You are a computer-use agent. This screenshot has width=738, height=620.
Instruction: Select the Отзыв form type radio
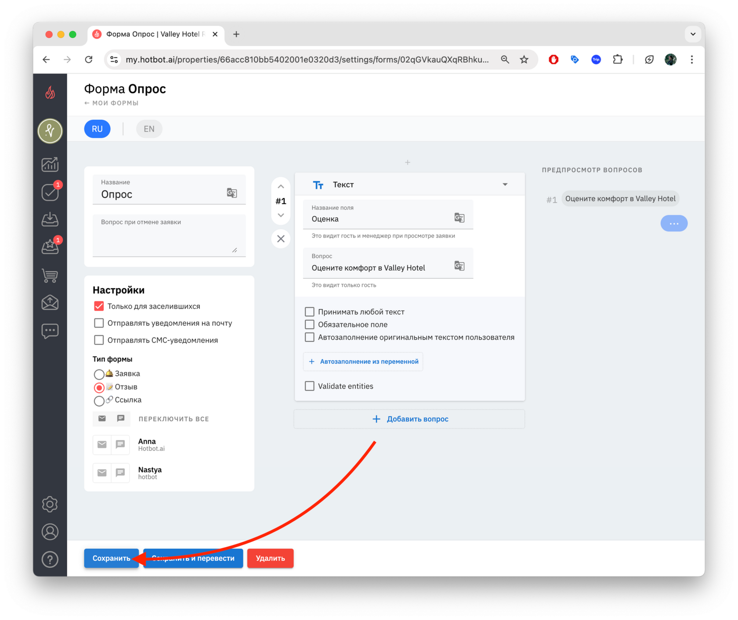click(99, 387)
